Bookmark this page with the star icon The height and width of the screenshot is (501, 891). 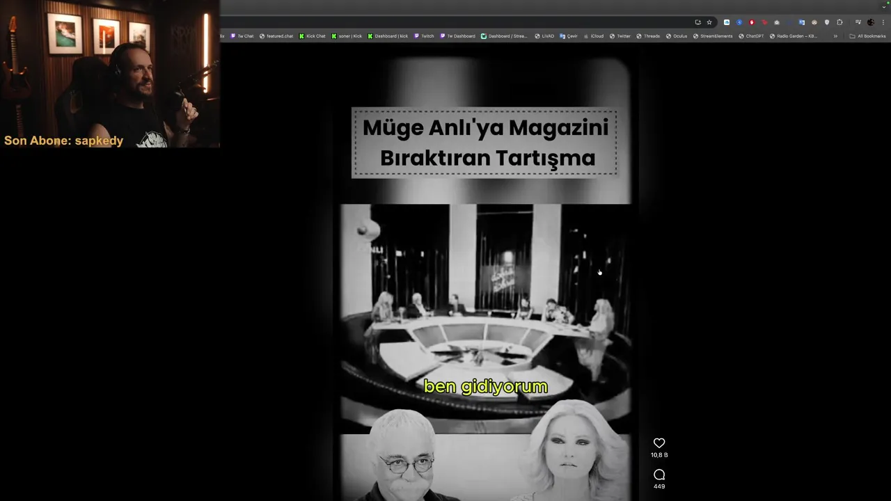(709, 22)
